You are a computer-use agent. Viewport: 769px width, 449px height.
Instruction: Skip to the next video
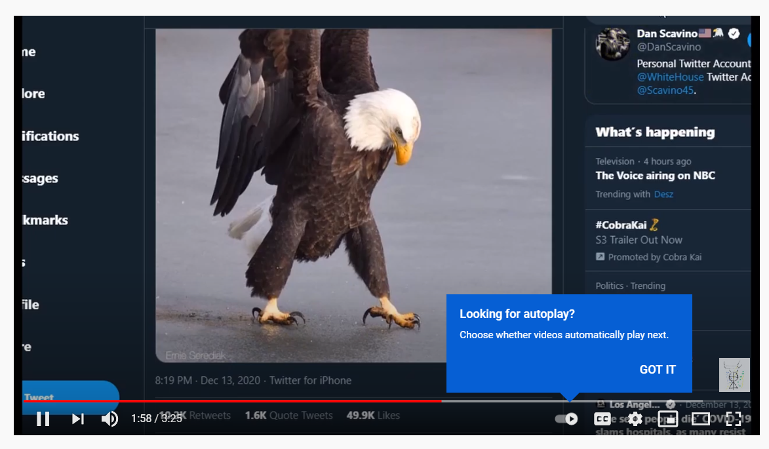pos(78,419)
